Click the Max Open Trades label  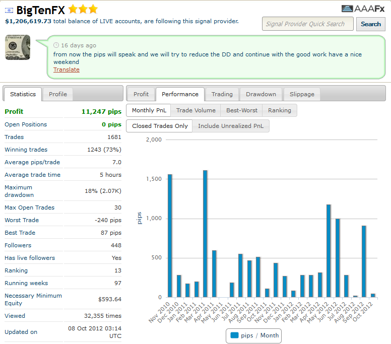29,208
